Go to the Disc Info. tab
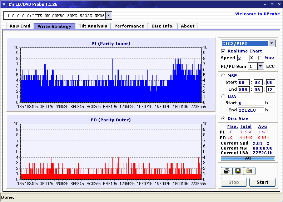The image size is (283, 202). coord(163,26)
